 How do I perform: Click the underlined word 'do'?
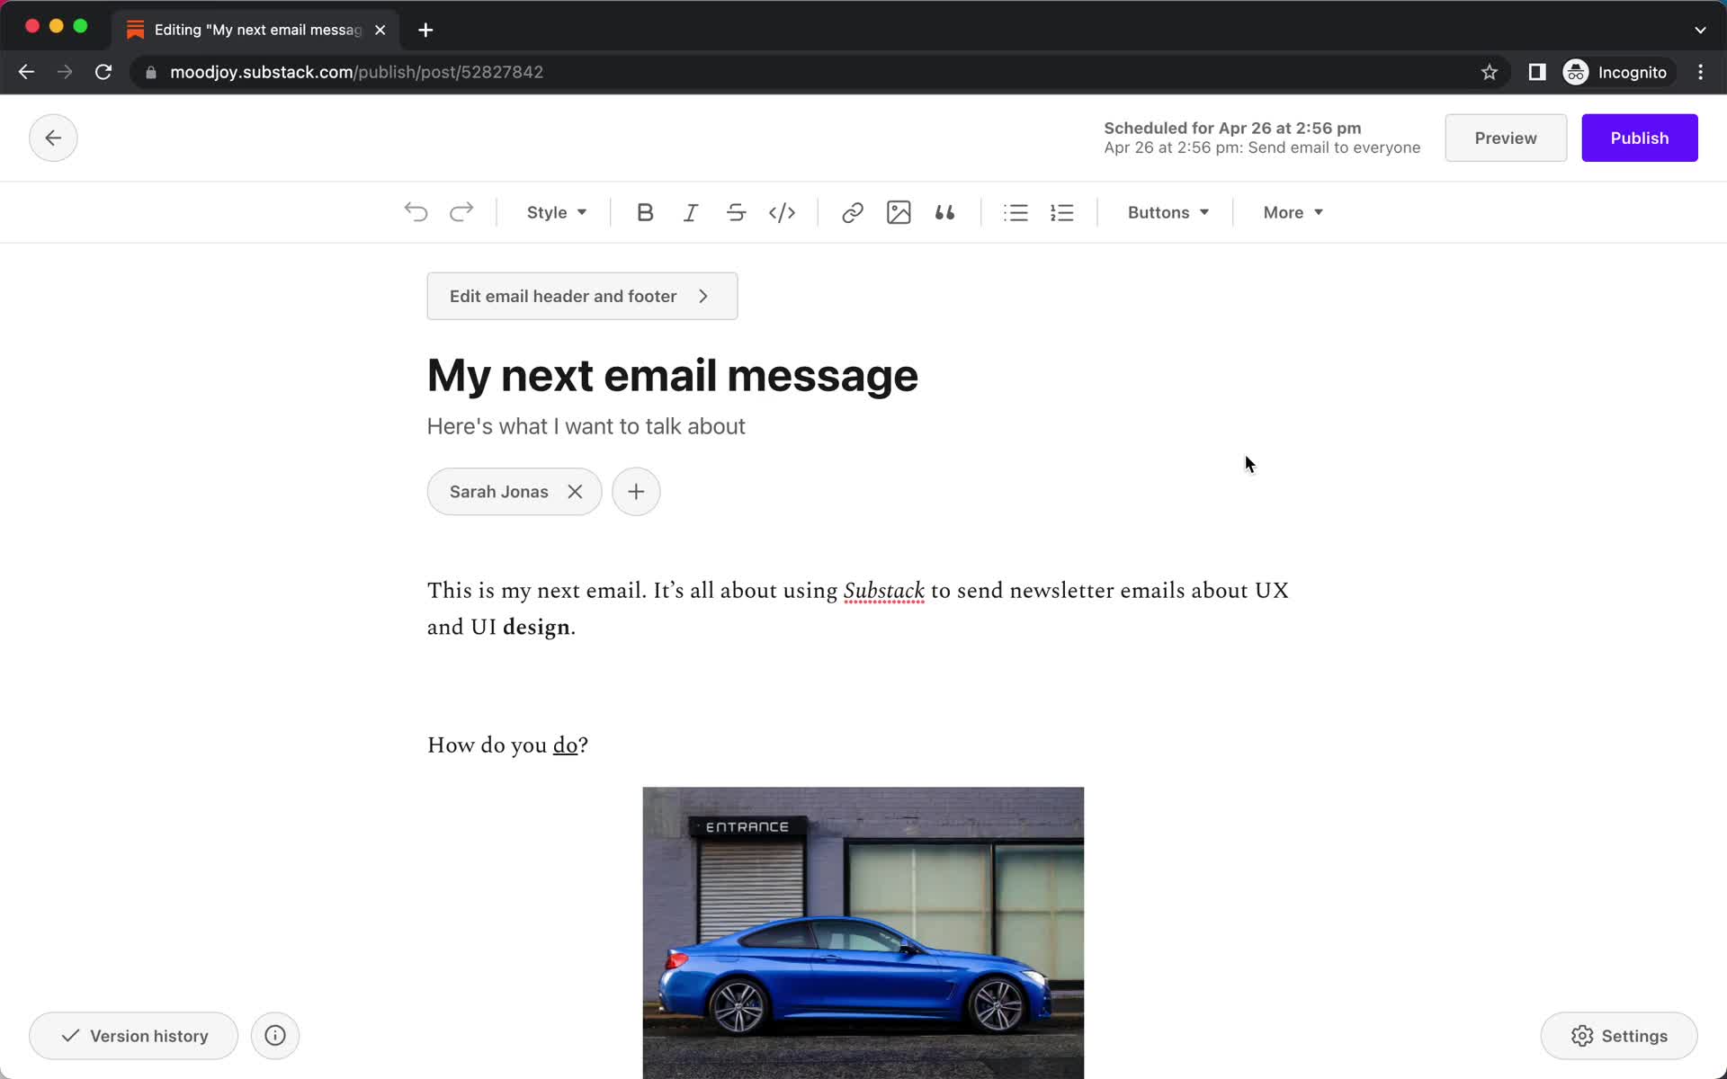pyautogui.click(x=565, y=745)
